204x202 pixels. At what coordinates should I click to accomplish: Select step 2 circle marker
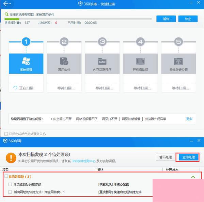(64, 42)
